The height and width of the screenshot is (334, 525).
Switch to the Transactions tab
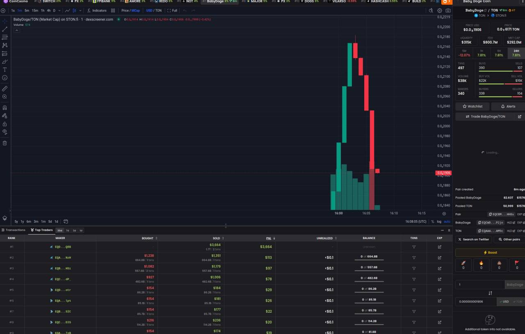14,230
